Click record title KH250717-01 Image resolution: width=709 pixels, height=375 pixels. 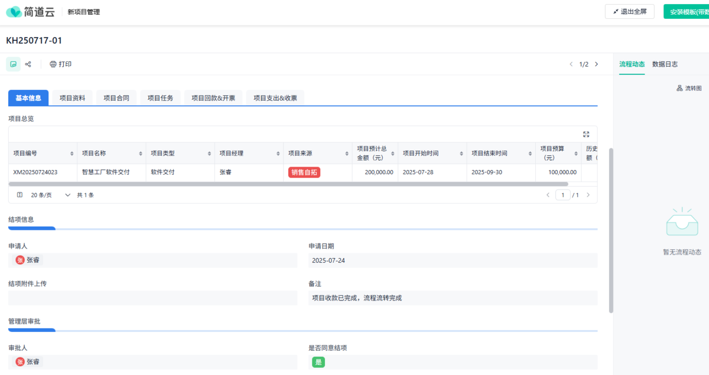(34, 41)
